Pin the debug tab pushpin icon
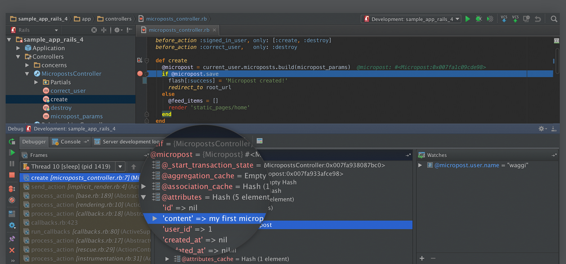The width and height of the screenshot is (566, 264). pyautogui.click(x=12, y=239)
